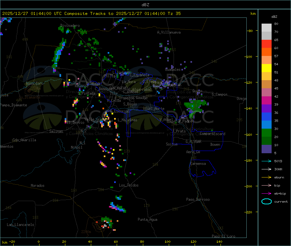
Task: Click the 0 km bottom axis tick
Action: pyautogui.click(x=38, y=241)
